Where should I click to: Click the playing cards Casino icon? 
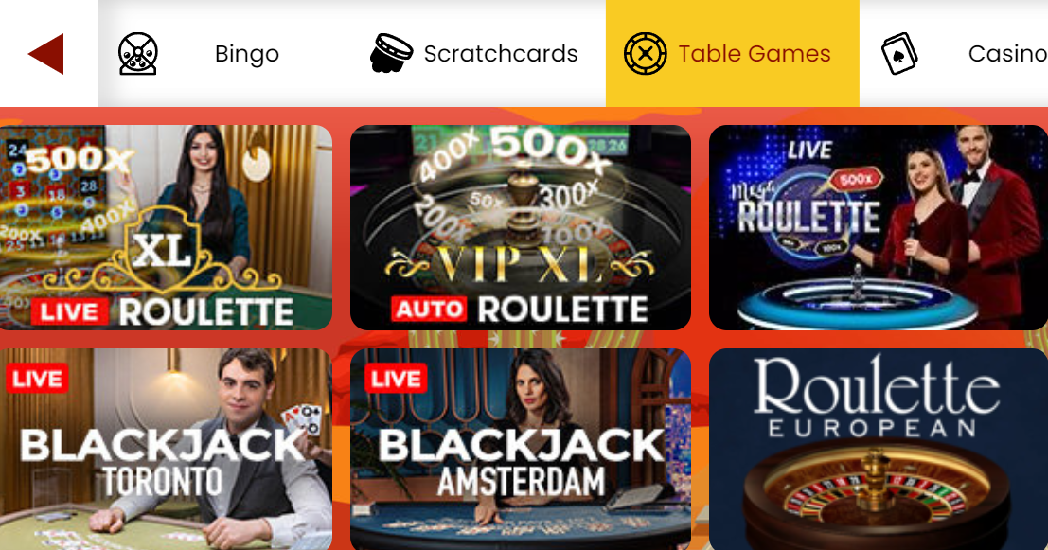click(x=899, y=53)
